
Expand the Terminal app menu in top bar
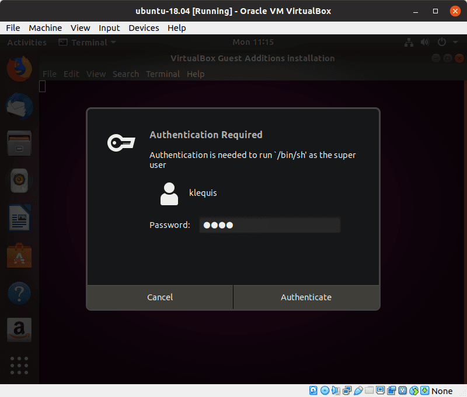tap(87, 42)
